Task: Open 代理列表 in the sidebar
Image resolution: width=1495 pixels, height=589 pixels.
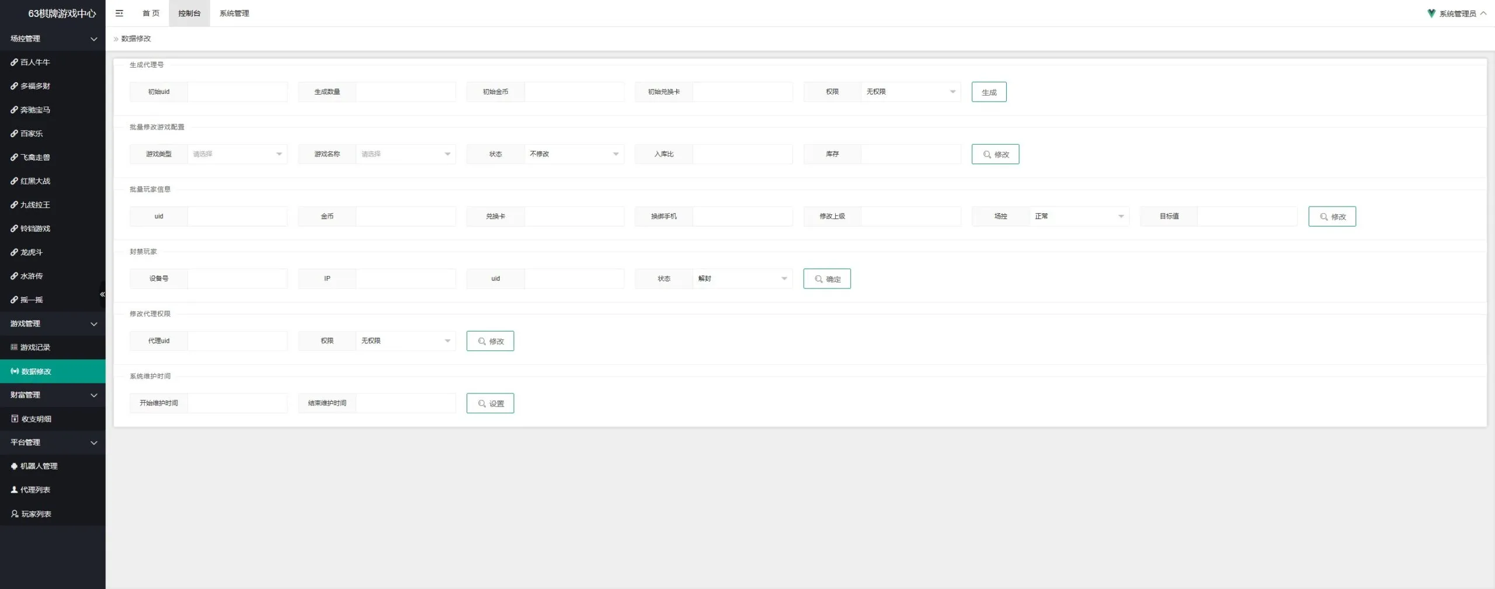Action: tap(53, 490)
